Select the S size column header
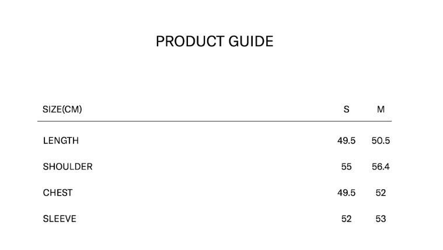This screenshot has height=250, width=443. click(x=346, y=109)
